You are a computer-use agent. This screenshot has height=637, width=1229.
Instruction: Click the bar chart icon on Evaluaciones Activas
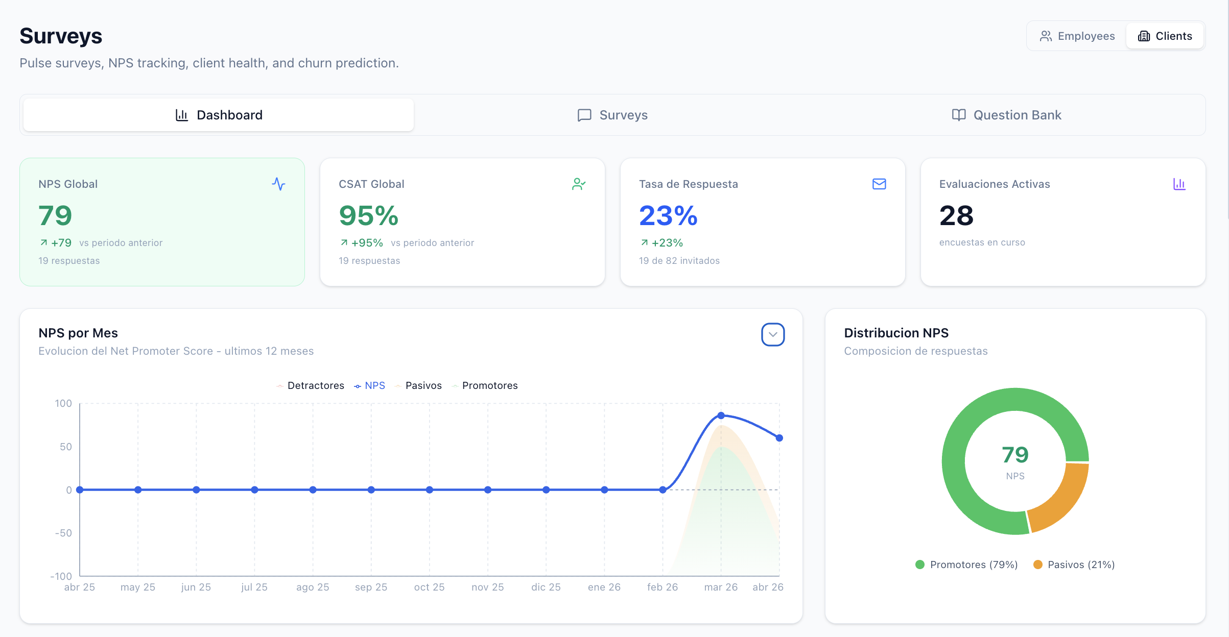point(1179,184)
